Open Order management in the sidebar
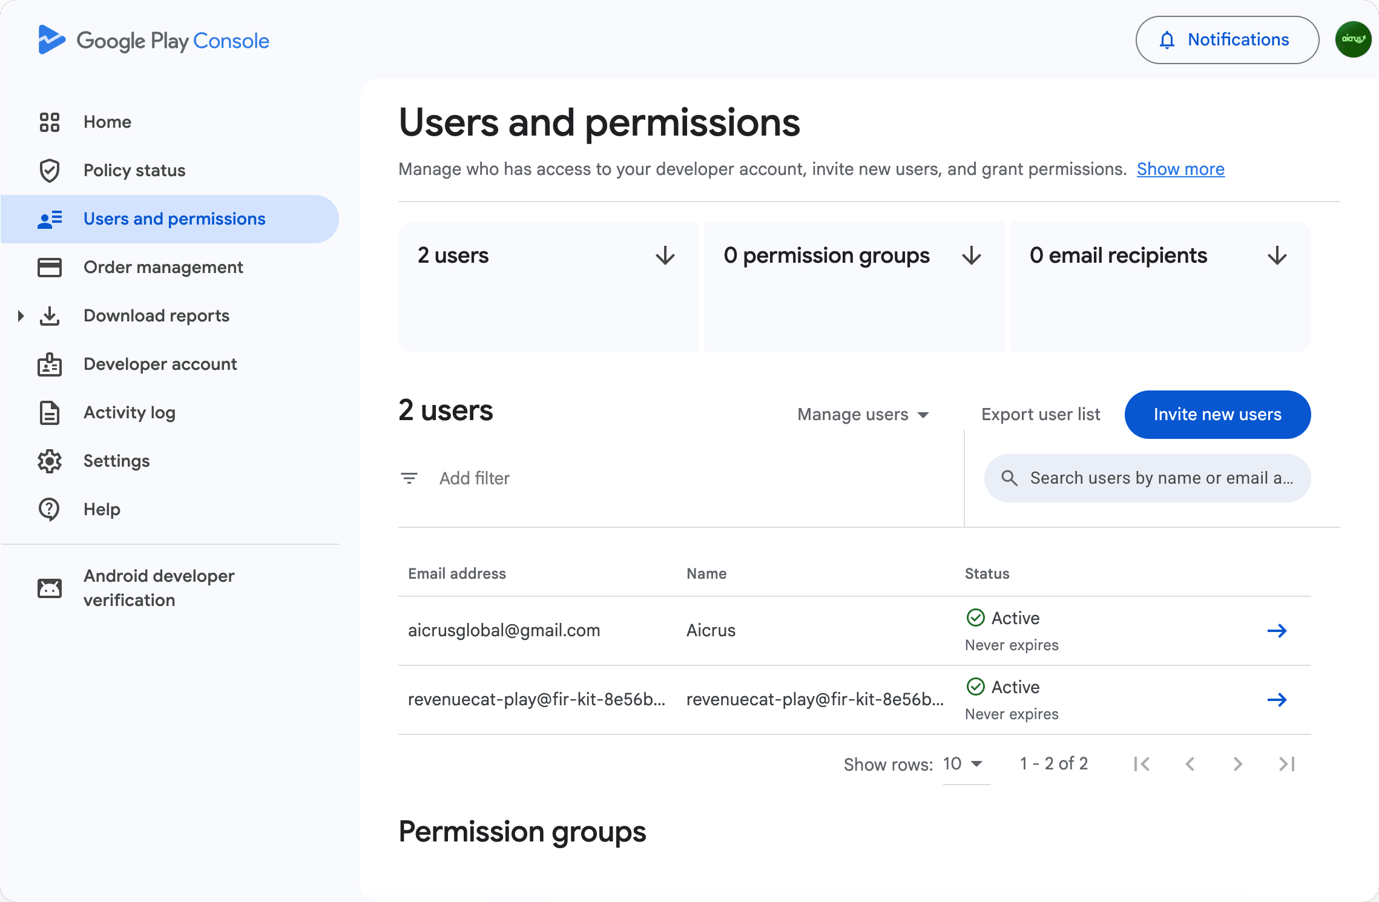Image resolution: width=1379 pixels, height=902 pixels. click(169, 267)
